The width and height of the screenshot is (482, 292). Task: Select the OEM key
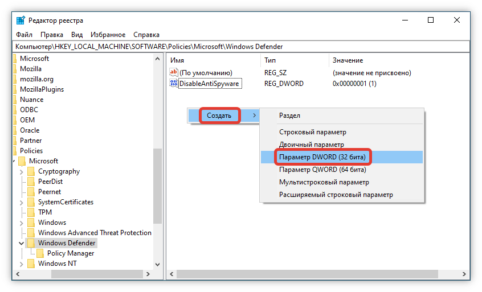coord(27,120)
